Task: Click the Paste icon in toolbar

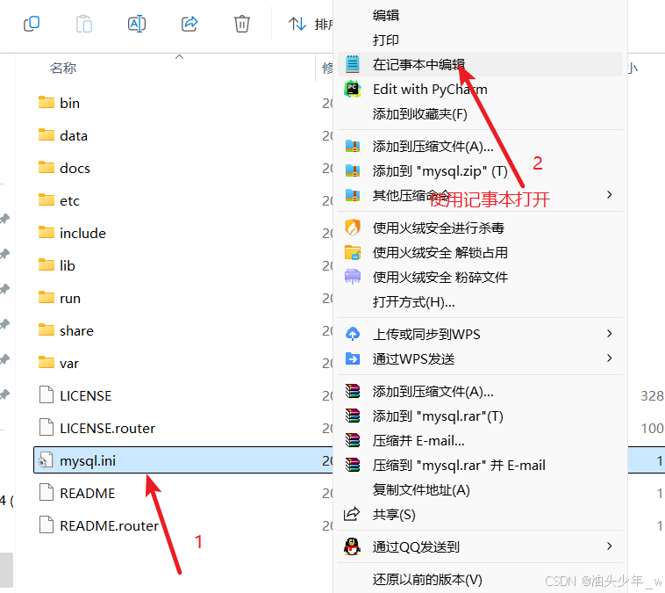Action: (84, 24)
